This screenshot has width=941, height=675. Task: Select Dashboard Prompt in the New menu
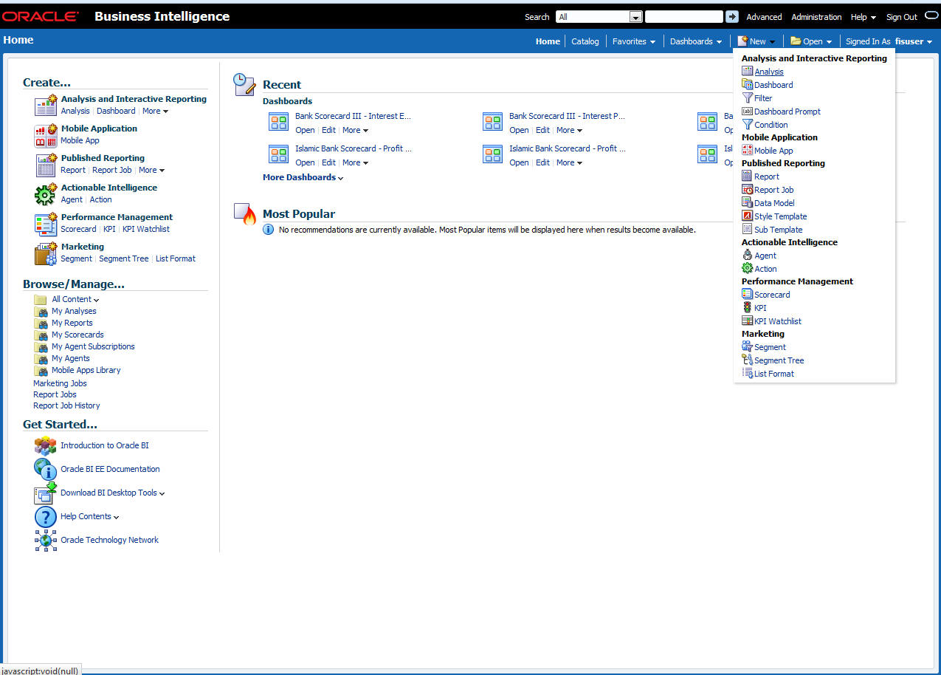(787, 112)
